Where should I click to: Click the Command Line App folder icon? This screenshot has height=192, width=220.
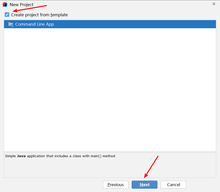[x=11, y=24]
